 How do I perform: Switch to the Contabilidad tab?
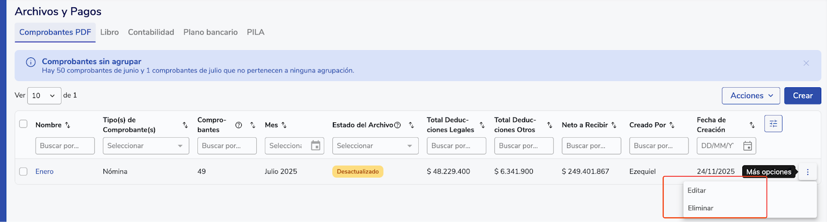(x=151, y=32)
